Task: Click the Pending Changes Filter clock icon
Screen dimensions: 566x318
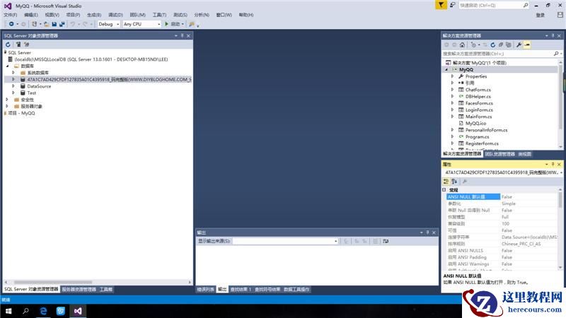Action: tap(473, 45)
